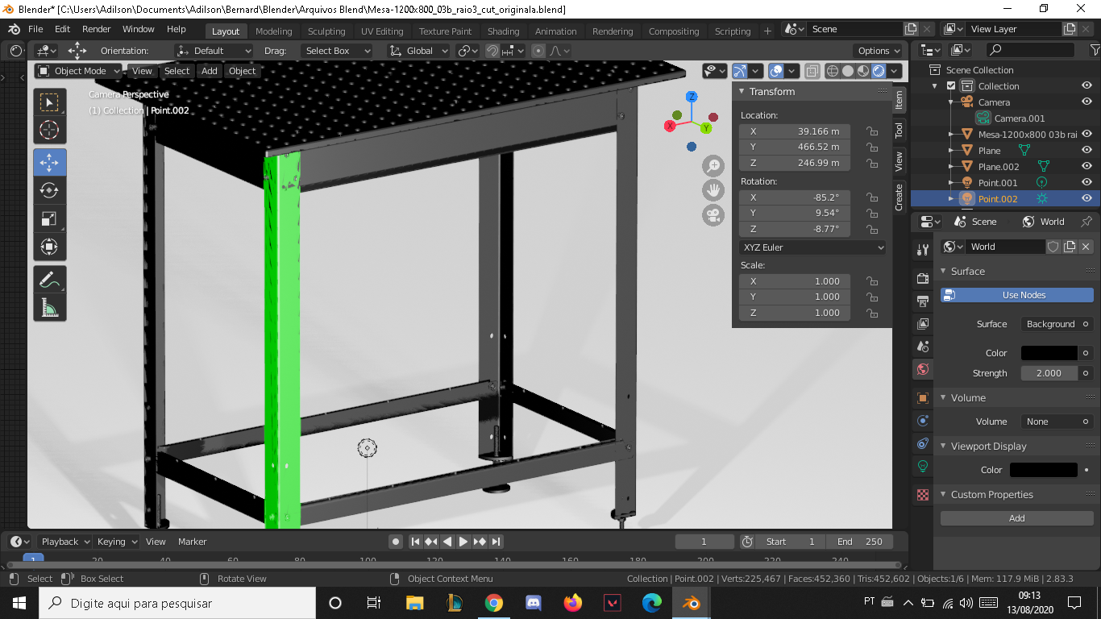Open the Global orientation dropdown

[x=418, y=50]
